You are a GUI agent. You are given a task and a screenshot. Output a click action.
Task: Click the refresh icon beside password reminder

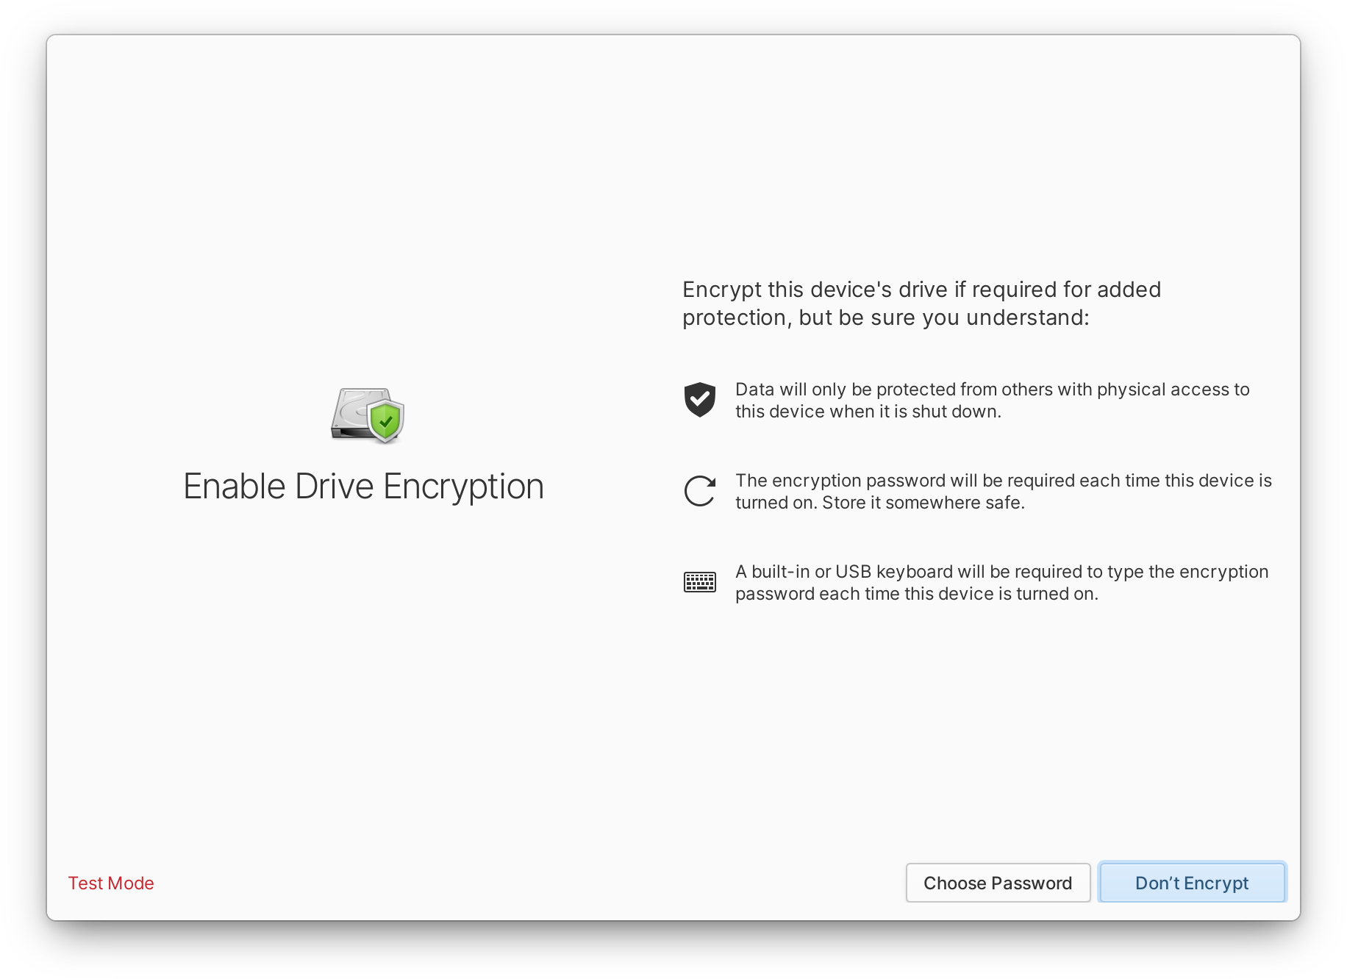point(700,491)
